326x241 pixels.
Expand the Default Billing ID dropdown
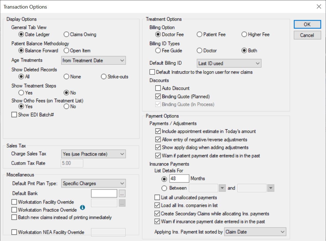pyautogui.click(x=229, y=63)
